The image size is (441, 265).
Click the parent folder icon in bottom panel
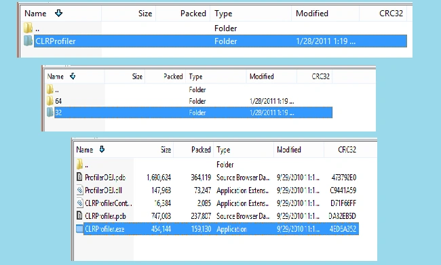[79, 164]
